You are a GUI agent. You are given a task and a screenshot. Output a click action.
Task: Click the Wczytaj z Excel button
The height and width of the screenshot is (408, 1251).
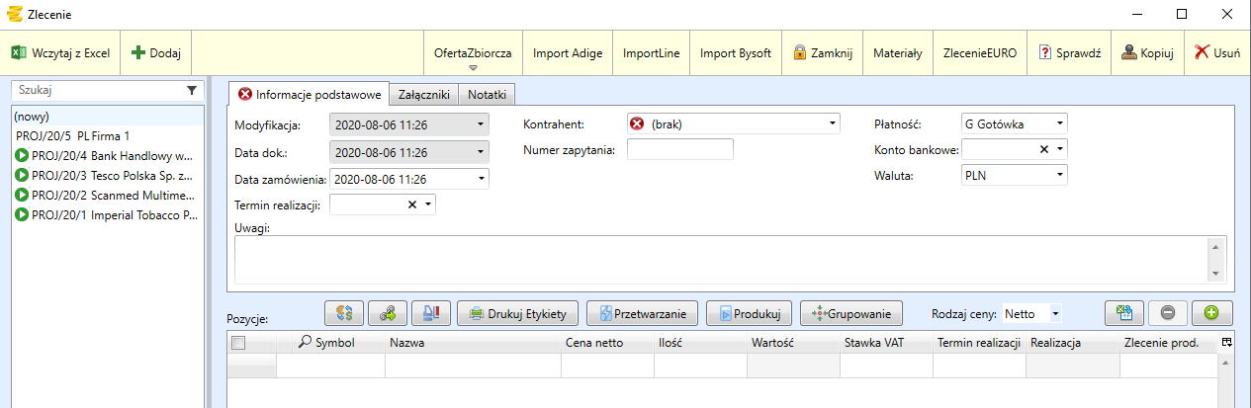tap(60, 52)
